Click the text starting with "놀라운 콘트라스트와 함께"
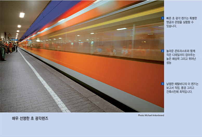The width and height of the screenshot is (202, 137). tap(181, 57)
